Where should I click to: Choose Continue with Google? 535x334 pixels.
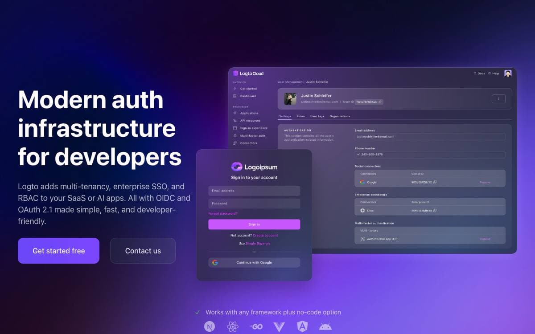click(x=254, y=263)
